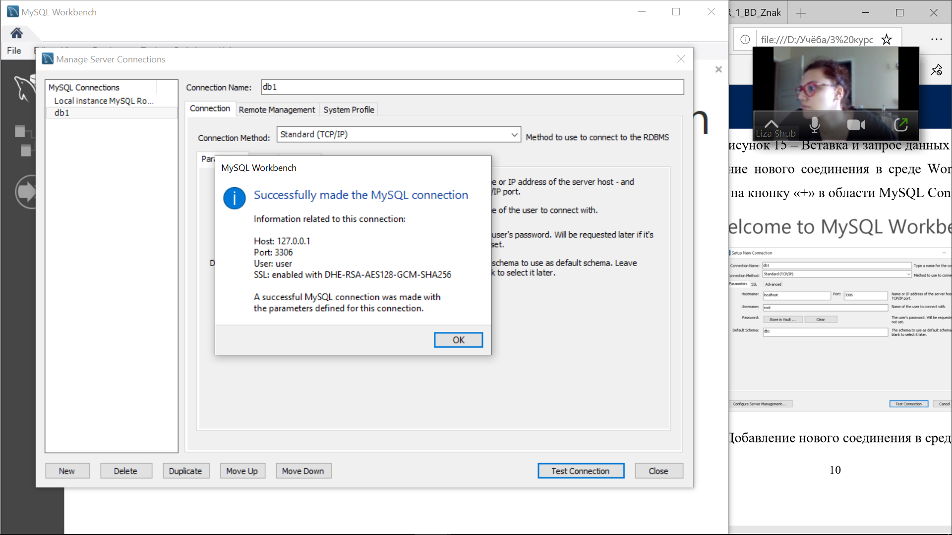Switch to the System Profile tab
This screenshot has width=952, height=535.
click(349, 109)
